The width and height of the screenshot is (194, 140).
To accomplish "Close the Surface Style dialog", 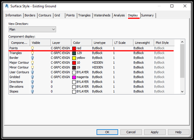I will 185,6.
